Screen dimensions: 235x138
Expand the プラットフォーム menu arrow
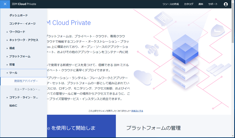point(7,57)
